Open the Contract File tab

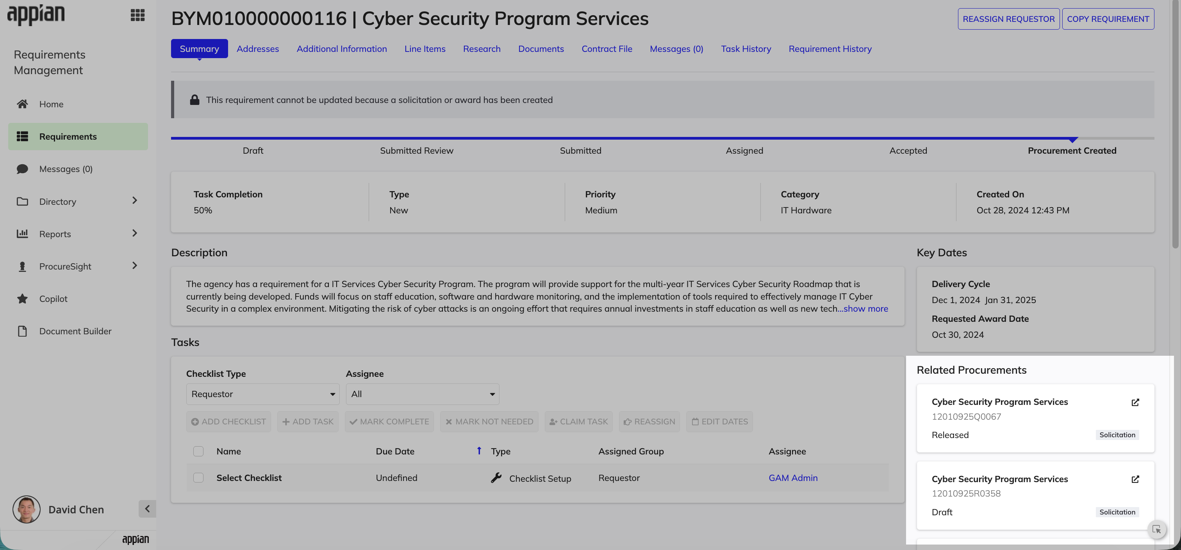pyautogui.click(x=607, y=48)
